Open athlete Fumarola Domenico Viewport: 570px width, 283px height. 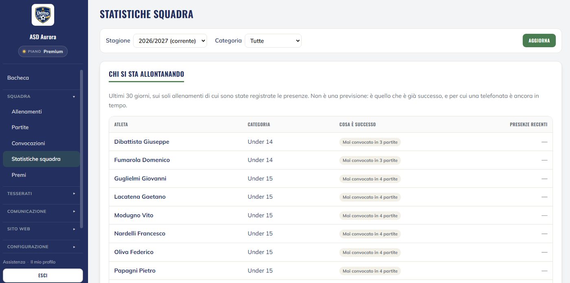coord(142,160)
